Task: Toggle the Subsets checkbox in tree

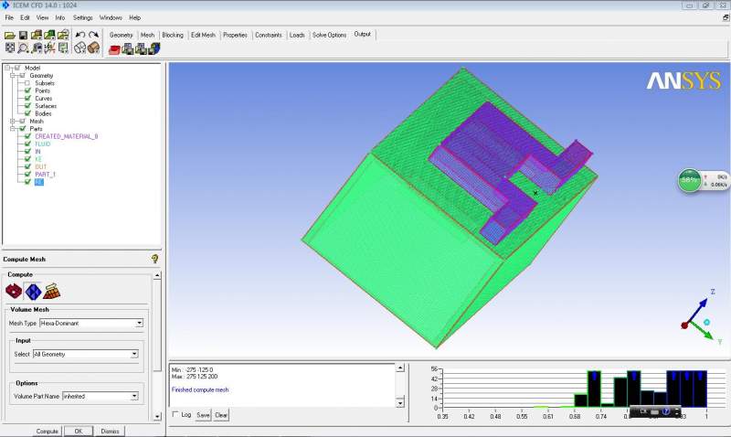Action: pyautogui.click(x=27, y=83)
